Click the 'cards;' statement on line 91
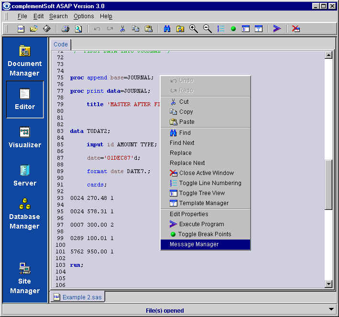Viewport: 339px width, 317px height. click(x=97, y=185)
